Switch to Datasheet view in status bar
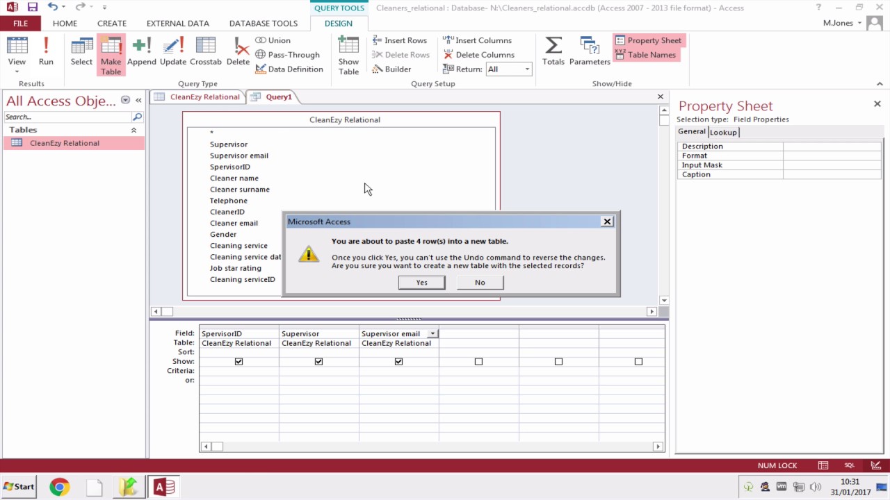Screen dimensions: 890x500 point(823,465)
